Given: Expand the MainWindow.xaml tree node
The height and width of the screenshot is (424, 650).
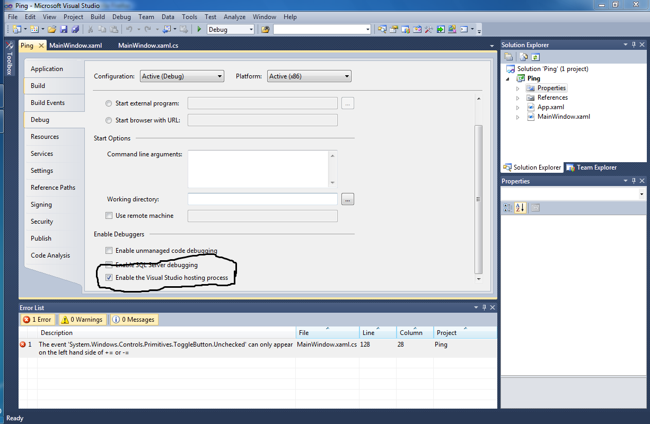Looking at the screenshot, I should [518, 117].
